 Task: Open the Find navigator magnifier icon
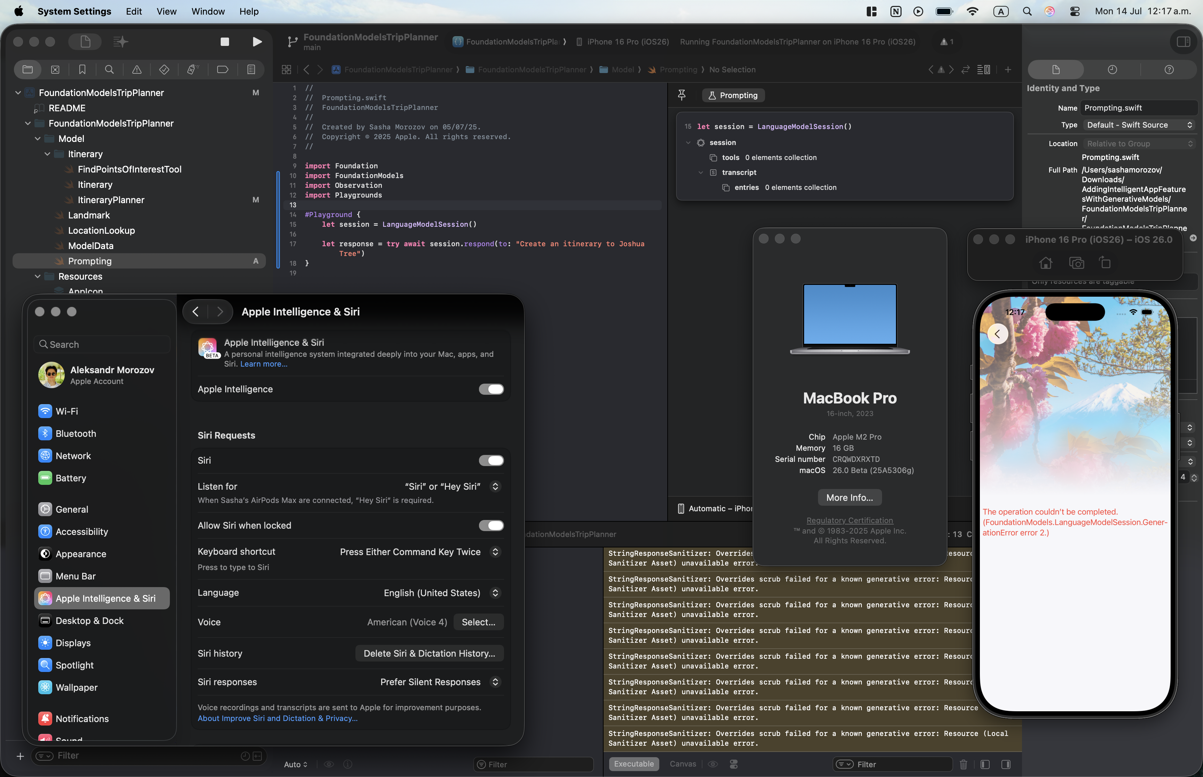pos(109,70)
